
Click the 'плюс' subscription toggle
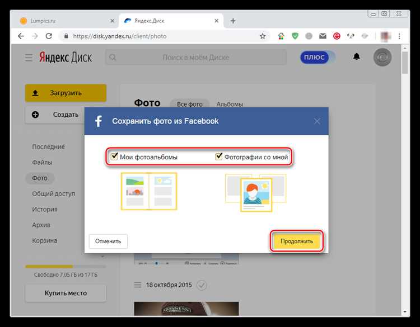[318, 57]
